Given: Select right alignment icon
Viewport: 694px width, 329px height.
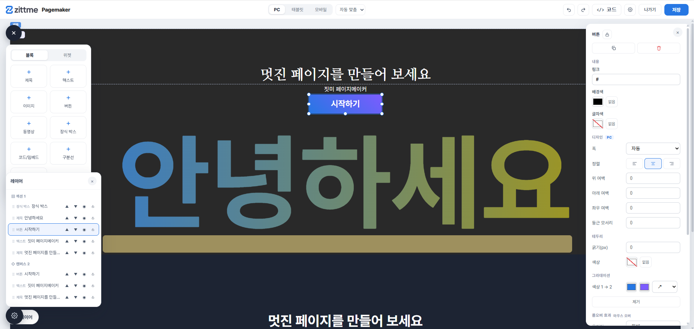Looking at the screenshot, I should tap(672, 164).
